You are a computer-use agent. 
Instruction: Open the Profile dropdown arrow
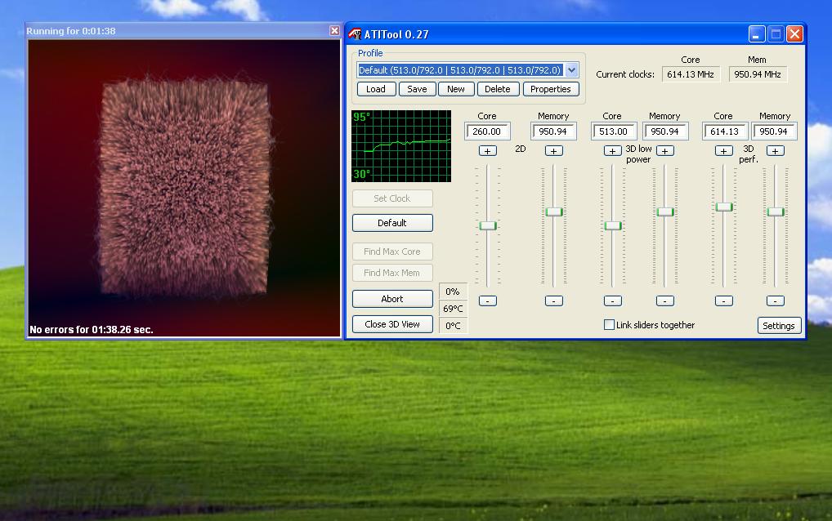(x=571, y=70)
